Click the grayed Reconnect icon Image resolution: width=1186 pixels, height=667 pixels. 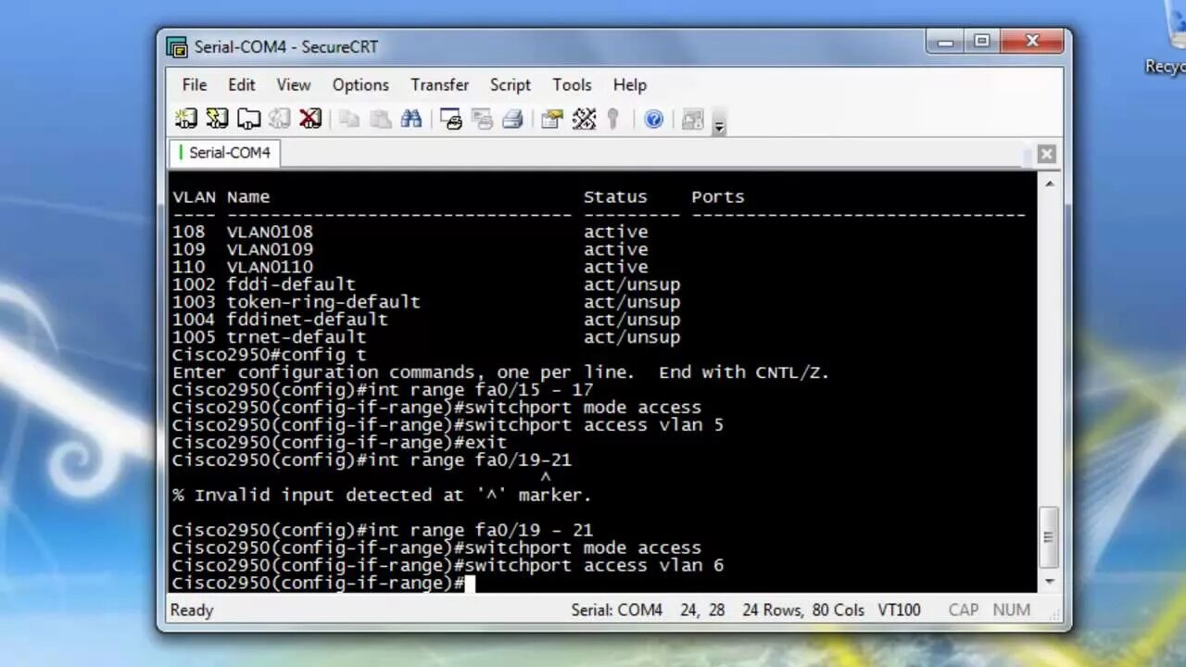click(280, 119)
